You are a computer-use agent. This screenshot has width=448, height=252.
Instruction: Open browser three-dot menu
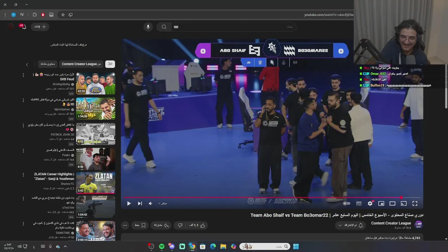point(5,15)
